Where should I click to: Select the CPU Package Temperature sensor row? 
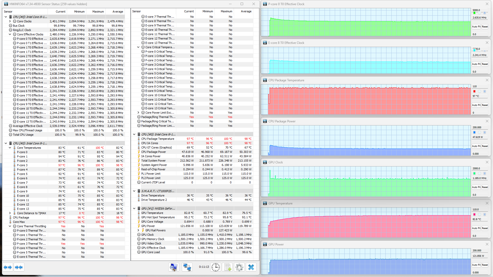(157, 139)
